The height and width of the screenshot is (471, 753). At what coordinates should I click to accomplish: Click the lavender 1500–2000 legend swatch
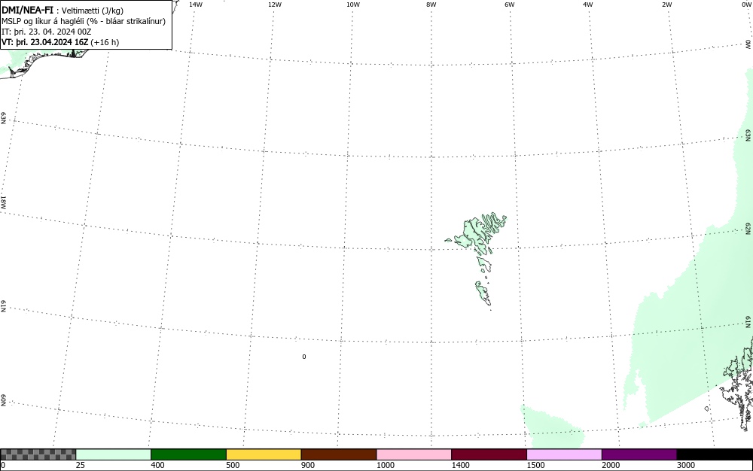564,454
